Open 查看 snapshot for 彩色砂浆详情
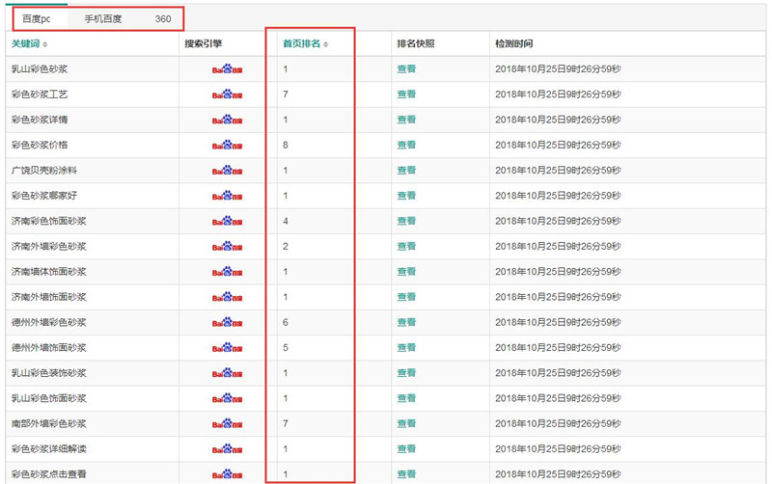 [x=406, y=120]
